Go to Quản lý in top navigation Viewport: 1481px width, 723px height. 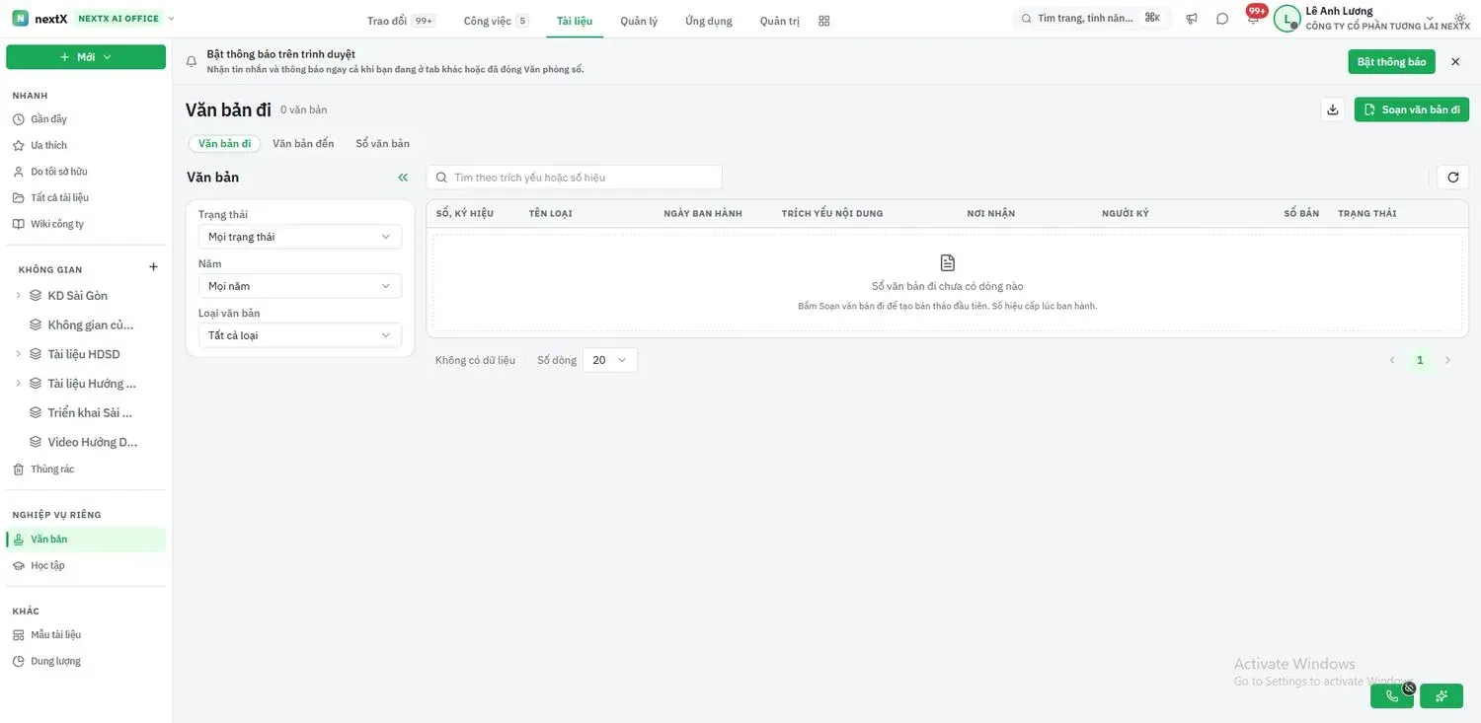pos(639,21)
